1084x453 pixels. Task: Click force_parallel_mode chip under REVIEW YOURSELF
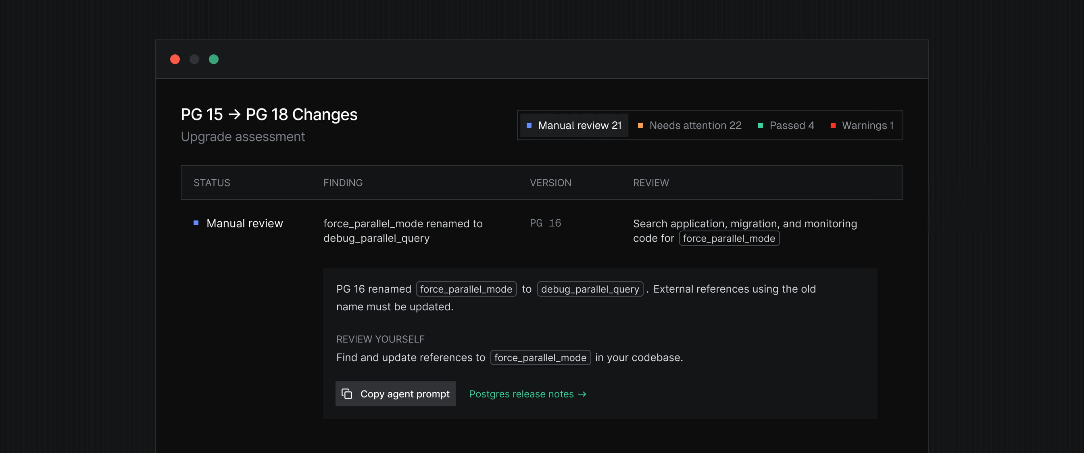pos(540,357)
